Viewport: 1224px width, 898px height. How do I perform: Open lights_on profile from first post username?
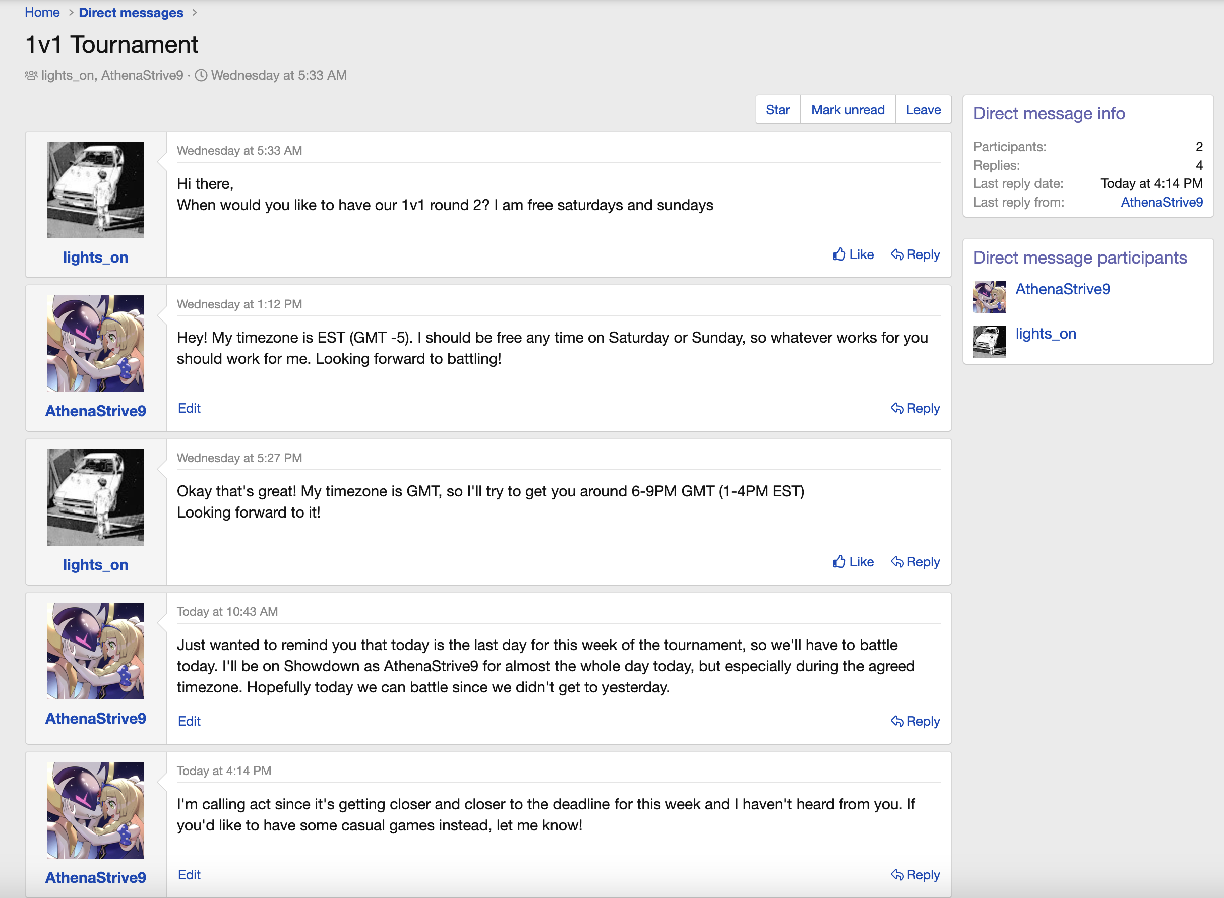[x=96, y=257]
